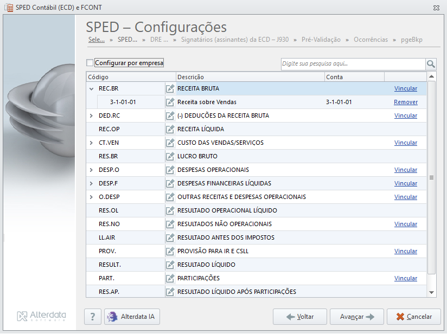Click the search magnifier icon
This screenshot has width=447, height=334.
pyautogui.click(x=431, y=64)
